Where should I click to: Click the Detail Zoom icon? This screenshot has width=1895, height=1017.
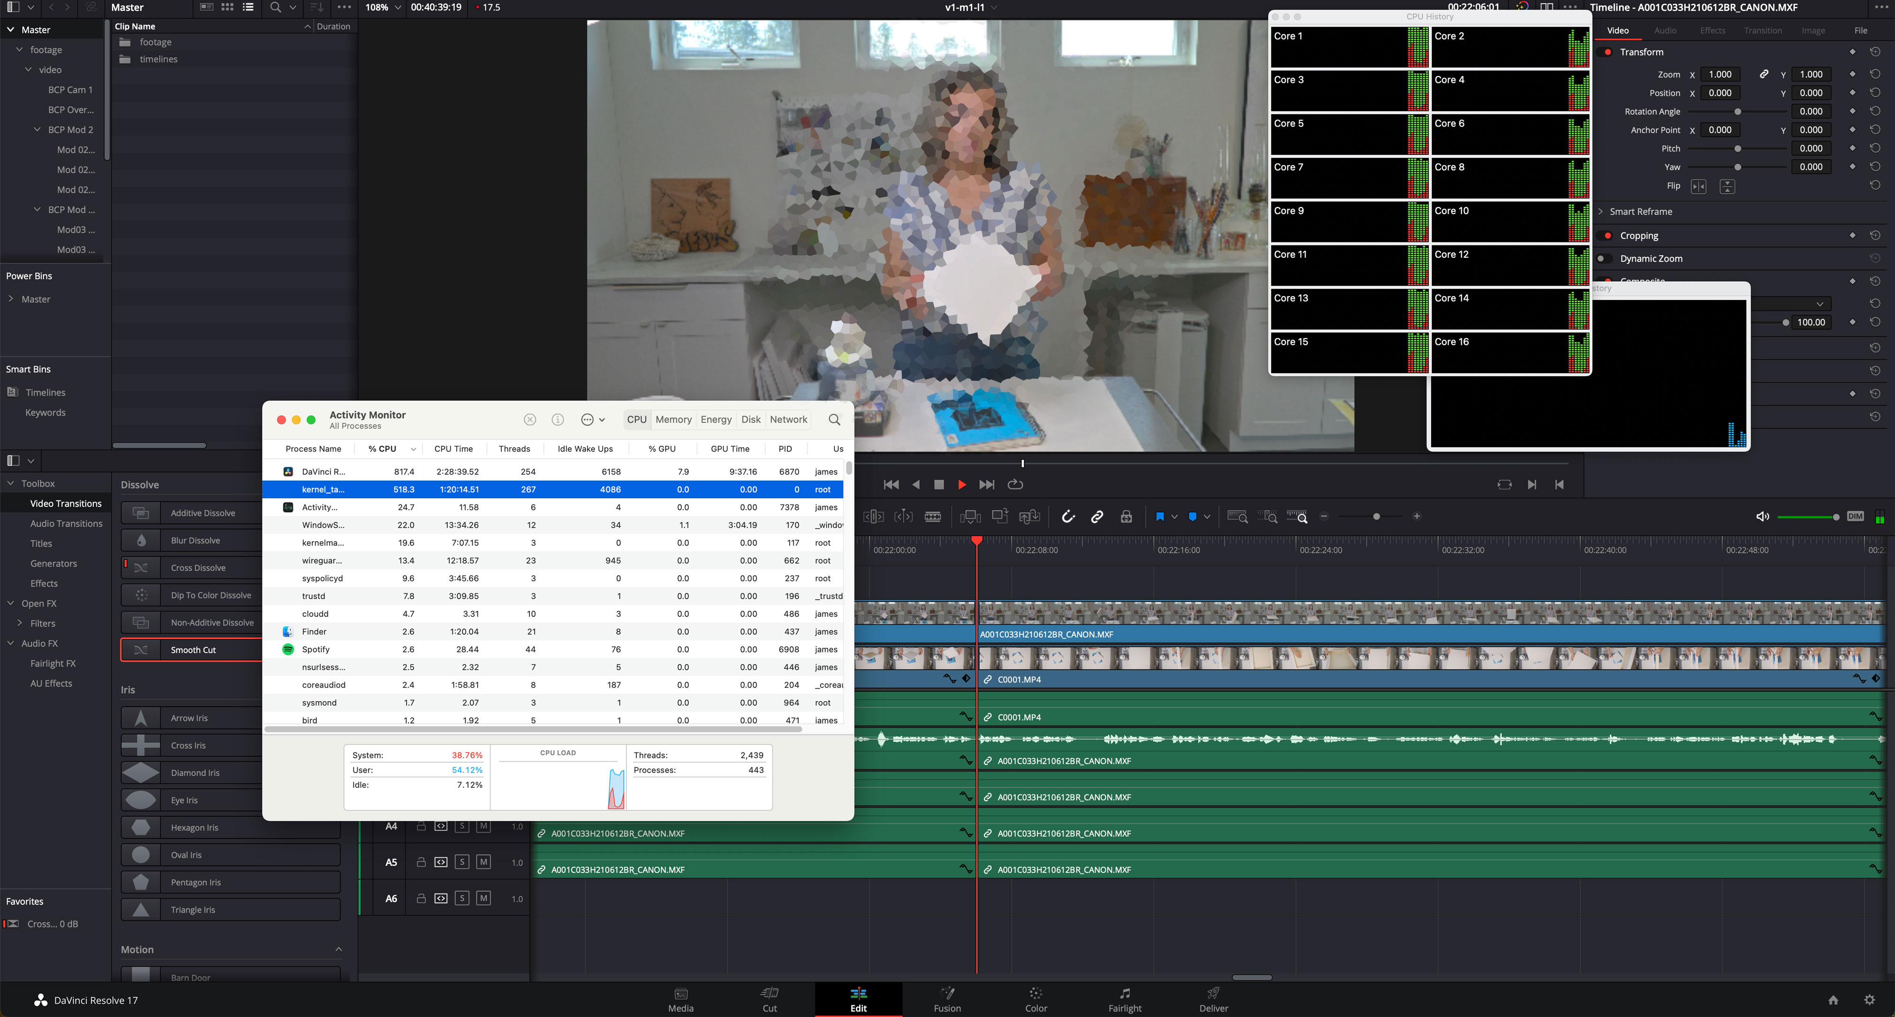[x=1267, y=516]
